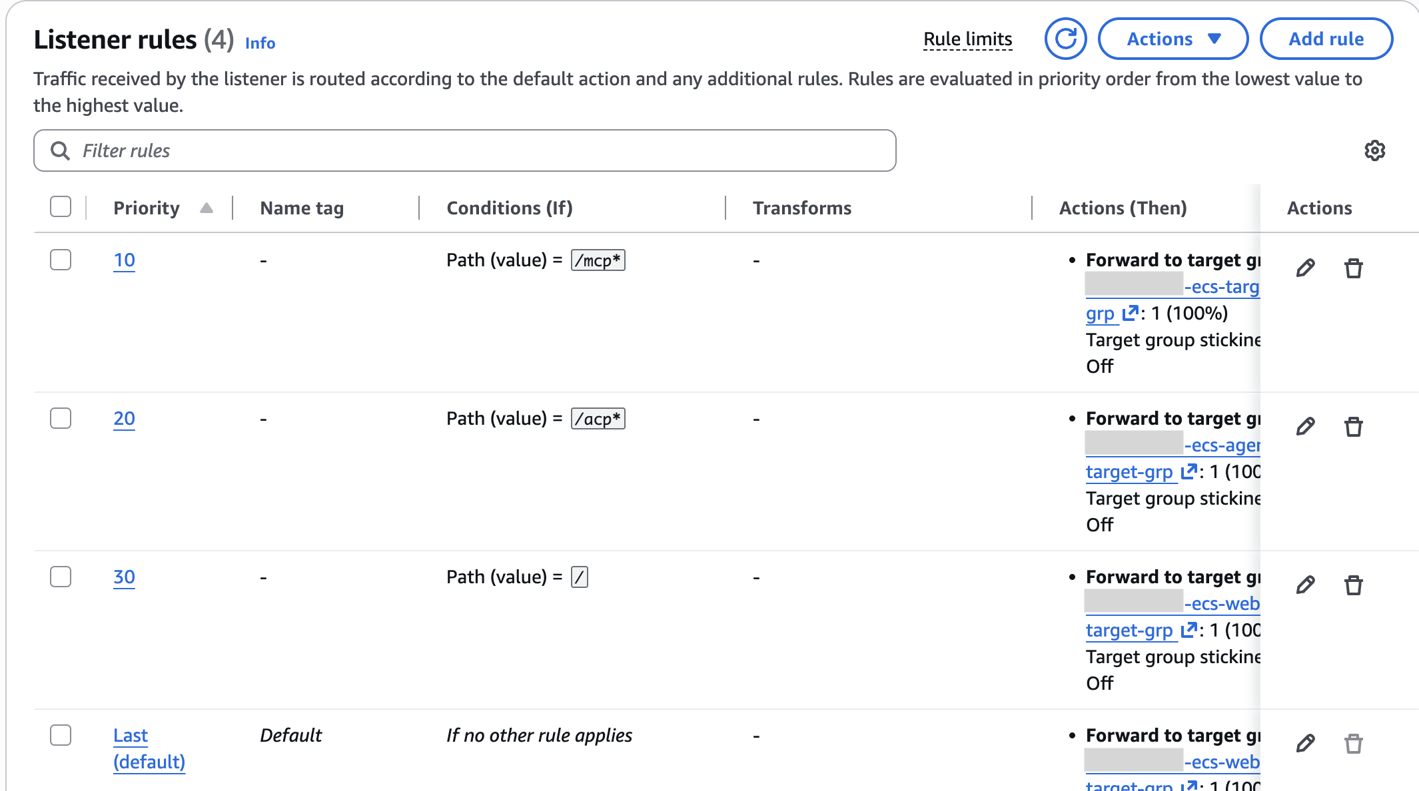Select all rules with header checkbox
The width and height of the screenshot is (1419, 791).
click(x=61, y=207)
